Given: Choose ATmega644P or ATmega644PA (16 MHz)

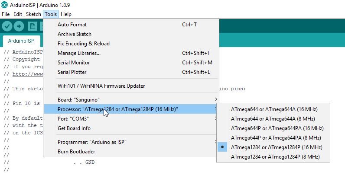Looking at the screenshot, I should [277, 128].
